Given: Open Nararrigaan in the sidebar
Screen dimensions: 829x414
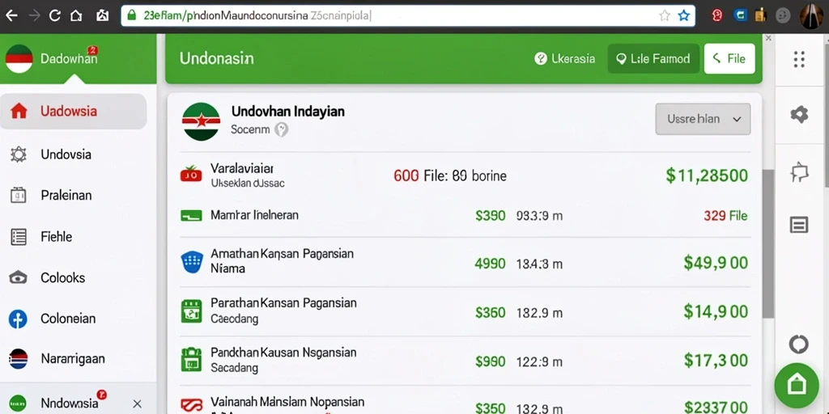Looking at the screenshot, I should 73,359.
